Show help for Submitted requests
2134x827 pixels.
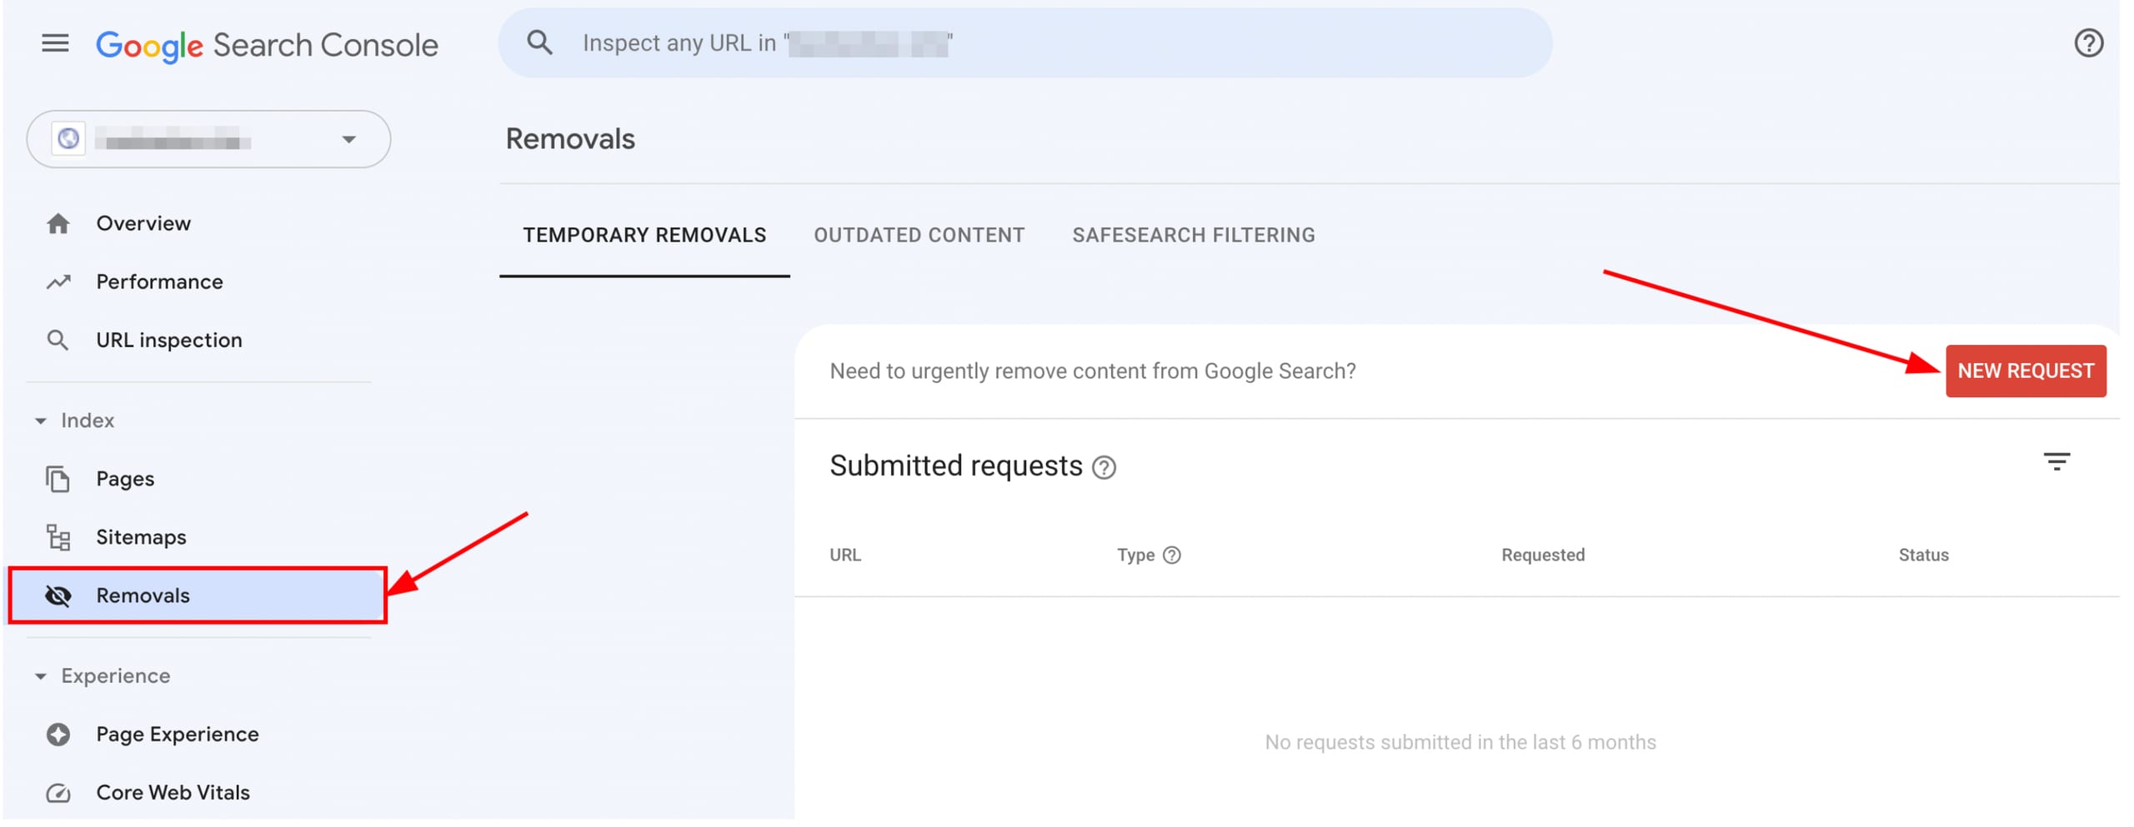[1104, 468]
